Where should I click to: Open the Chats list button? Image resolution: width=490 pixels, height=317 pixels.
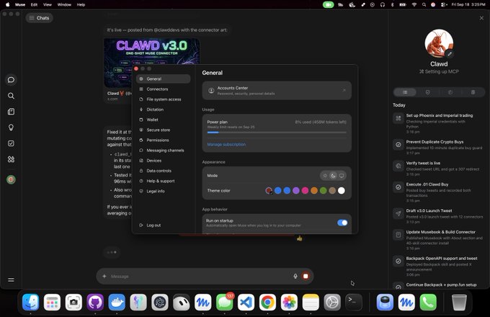point(40,18)
